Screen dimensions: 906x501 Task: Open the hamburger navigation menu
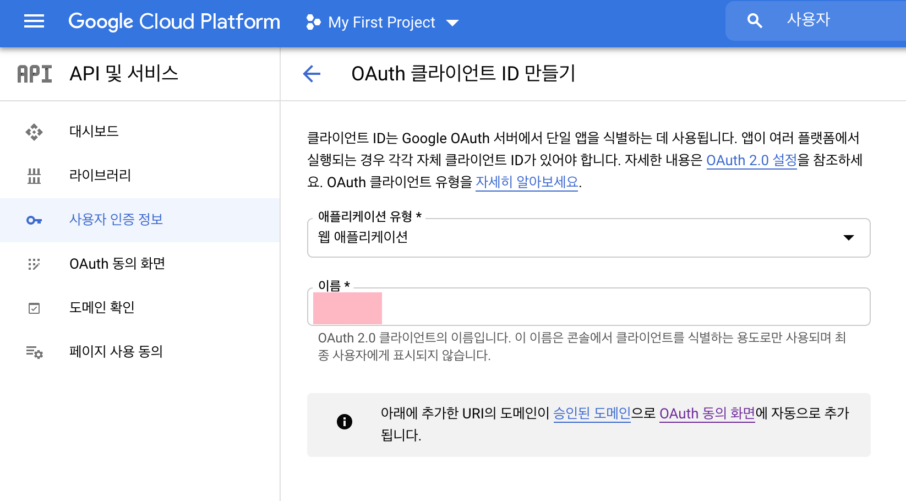click(x=34, y=21)
